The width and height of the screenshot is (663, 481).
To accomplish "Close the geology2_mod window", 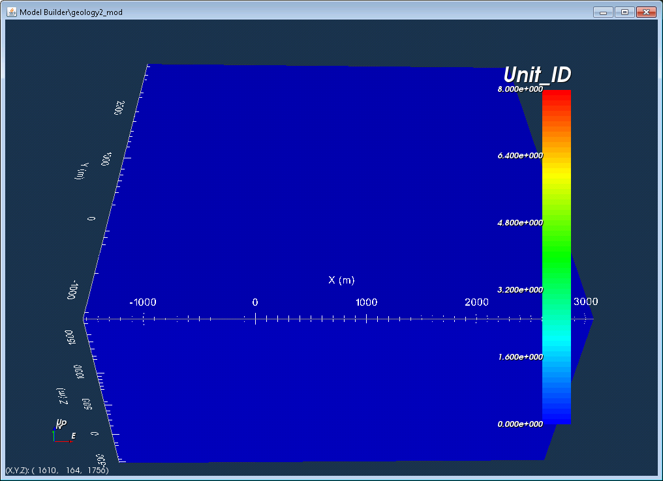I will [x=646, y=12].
